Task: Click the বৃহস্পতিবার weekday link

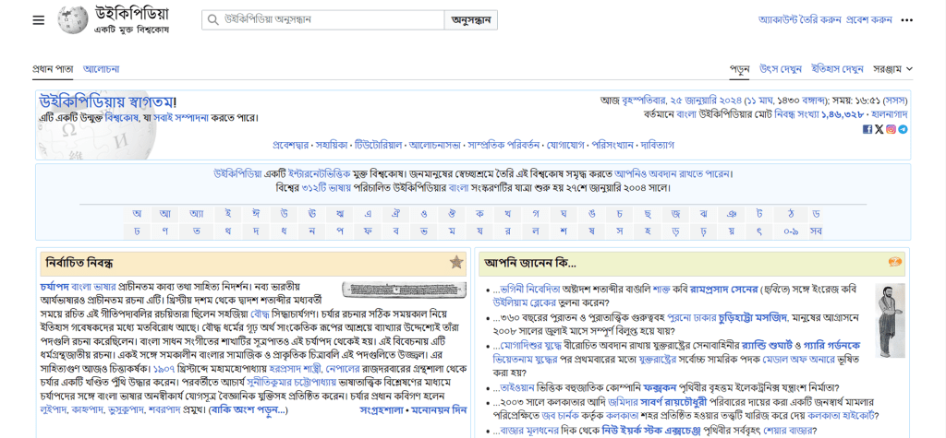Action: [645, 100]
